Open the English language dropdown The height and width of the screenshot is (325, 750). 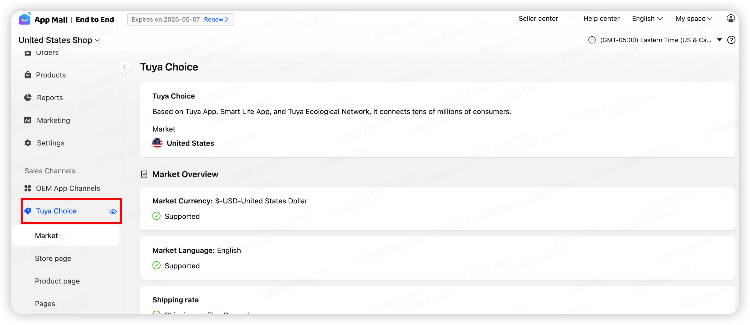point(647,19)
